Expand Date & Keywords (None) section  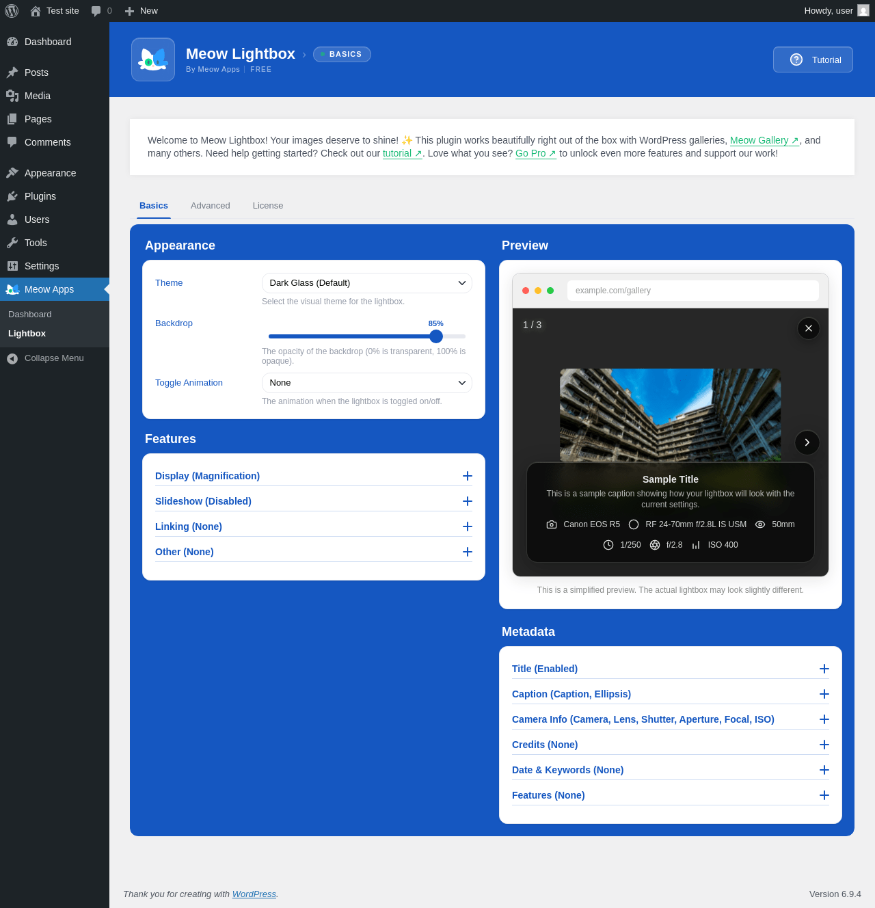click(671, 770)
